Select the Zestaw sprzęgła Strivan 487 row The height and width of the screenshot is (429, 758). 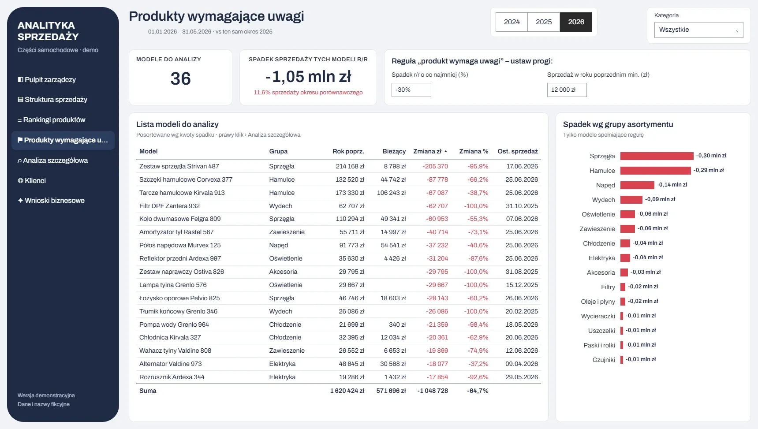(339, 167)
